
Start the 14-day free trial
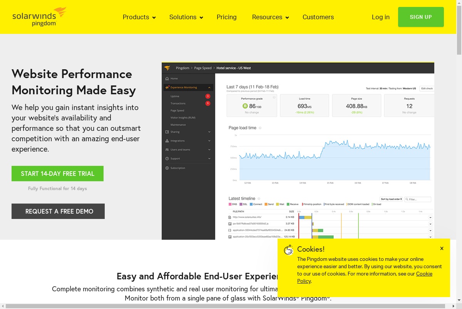coord(57,174)
